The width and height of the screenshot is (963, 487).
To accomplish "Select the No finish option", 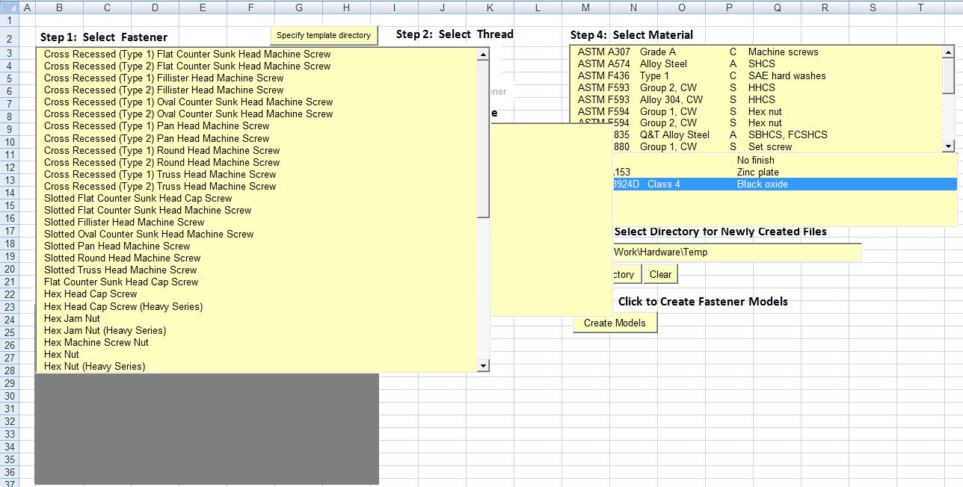I will [x=755, y=160].
